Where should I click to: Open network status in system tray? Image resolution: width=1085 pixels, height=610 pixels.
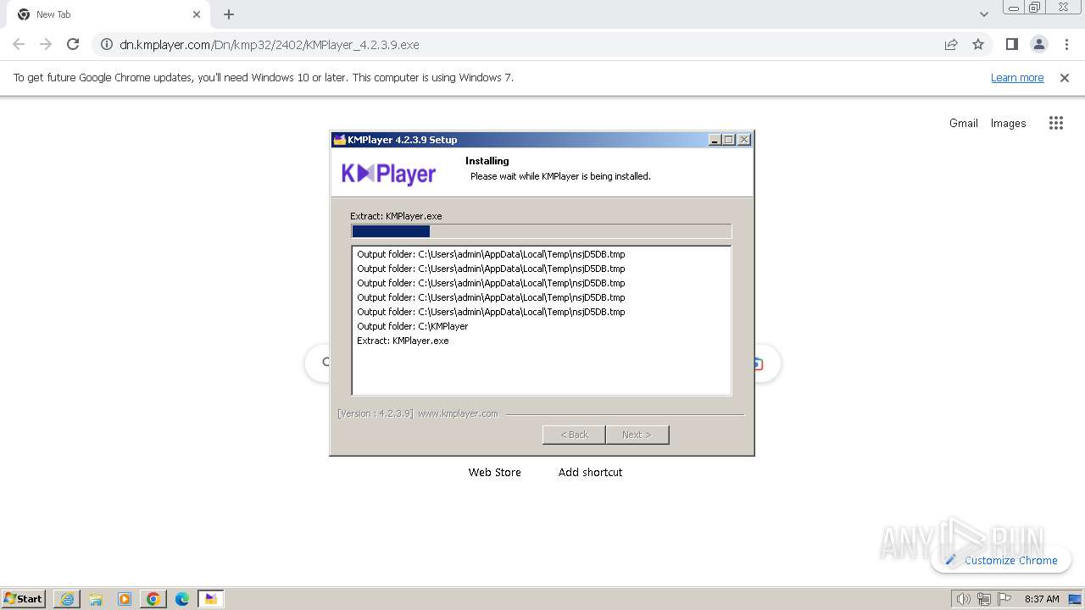pyautogui.click(x=984, y=599)
